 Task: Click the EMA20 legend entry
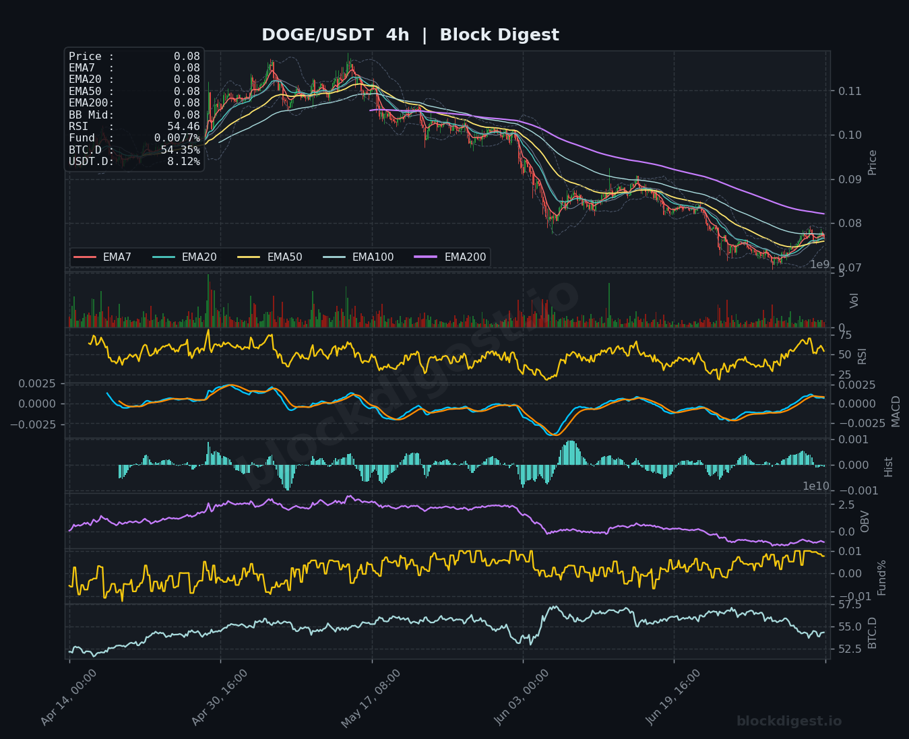click(x=185, y=257)
